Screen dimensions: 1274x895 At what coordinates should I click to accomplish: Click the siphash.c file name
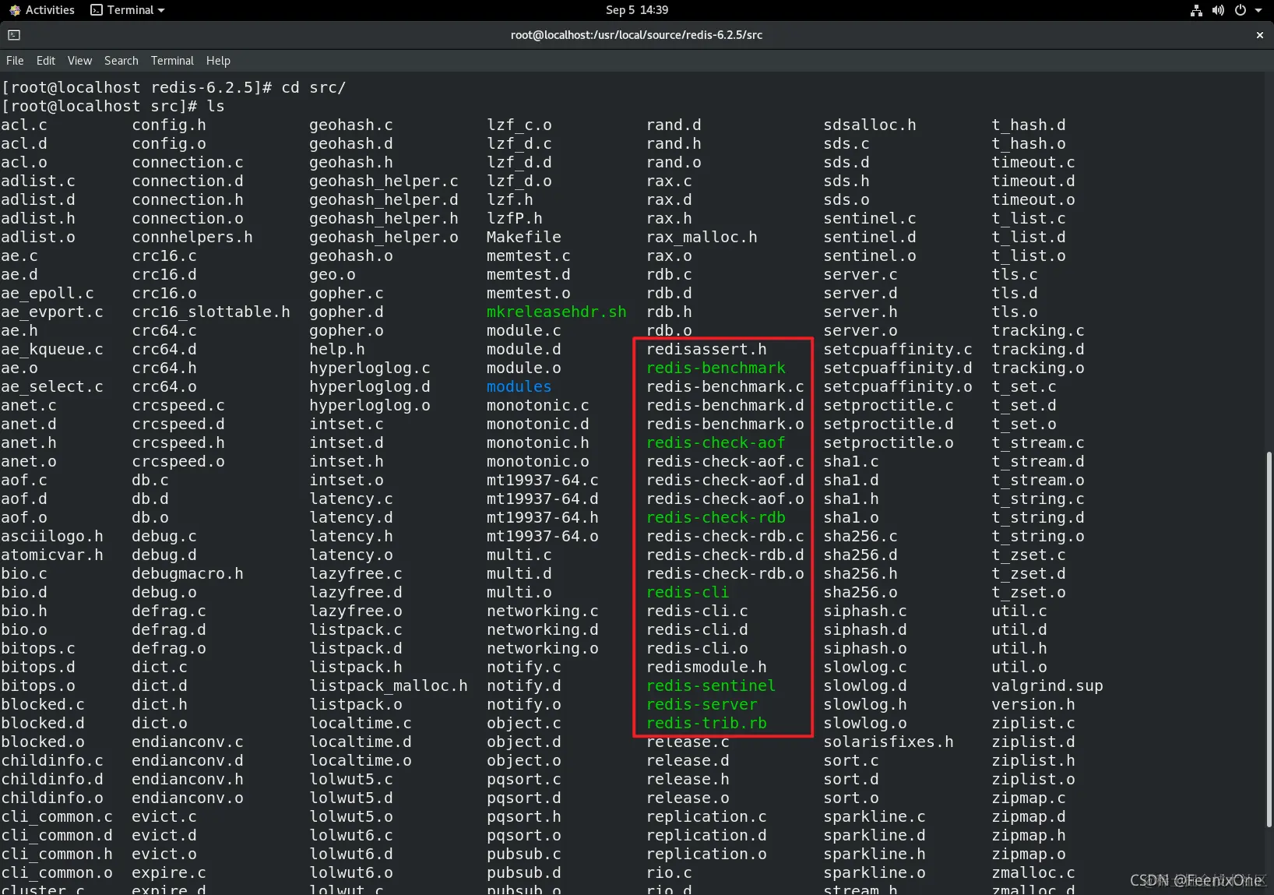(x=865, y=611)
